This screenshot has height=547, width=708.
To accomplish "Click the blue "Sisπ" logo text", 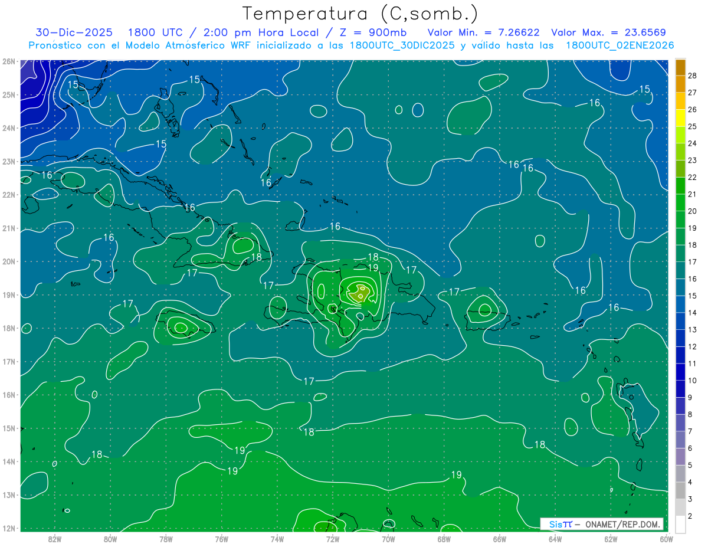I will [x=560, y=524].
